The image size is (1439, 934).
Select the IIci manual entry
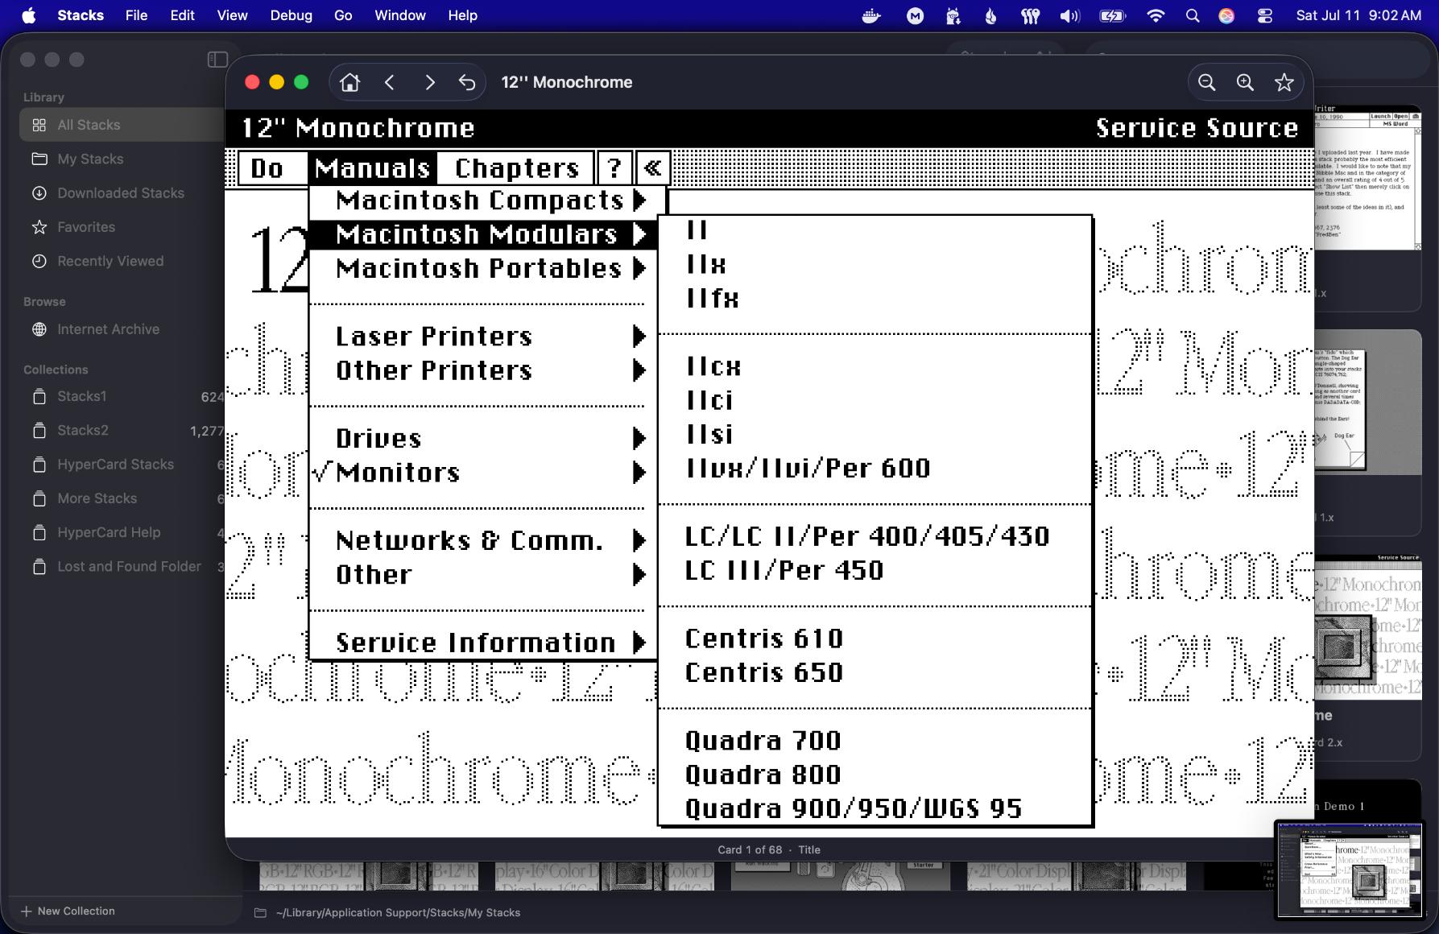click(x=875, y=401)
